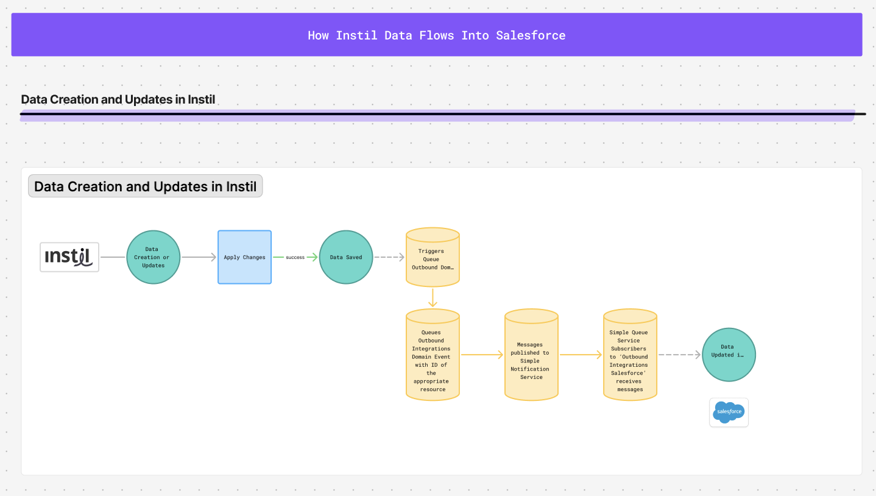
Task: Click the purple 'How Instil Data Flows Into Salesforce' banner
Action: (437, 35)
